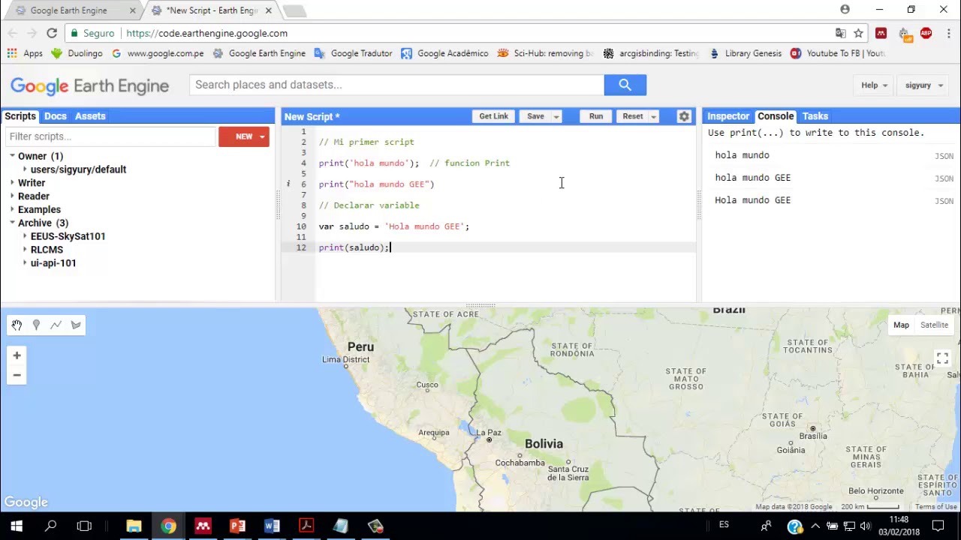This screenshot has width=961, height=540.
Task: Open Terms of Use map link
Action: pos(935,507)
